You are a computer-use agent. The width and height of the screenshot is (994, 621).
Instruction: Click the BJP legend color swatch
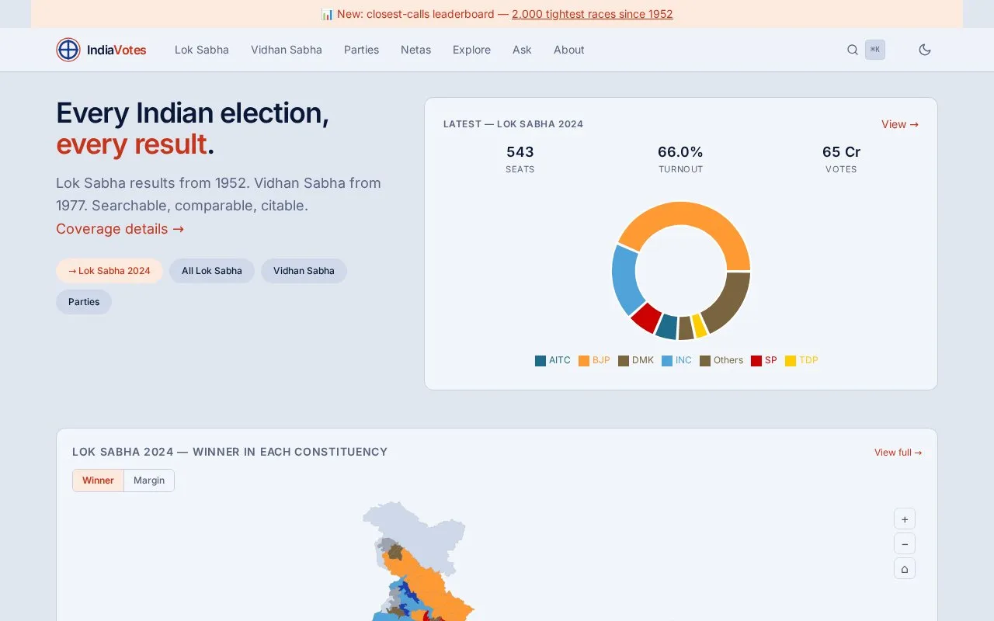(x=584, y=361)
